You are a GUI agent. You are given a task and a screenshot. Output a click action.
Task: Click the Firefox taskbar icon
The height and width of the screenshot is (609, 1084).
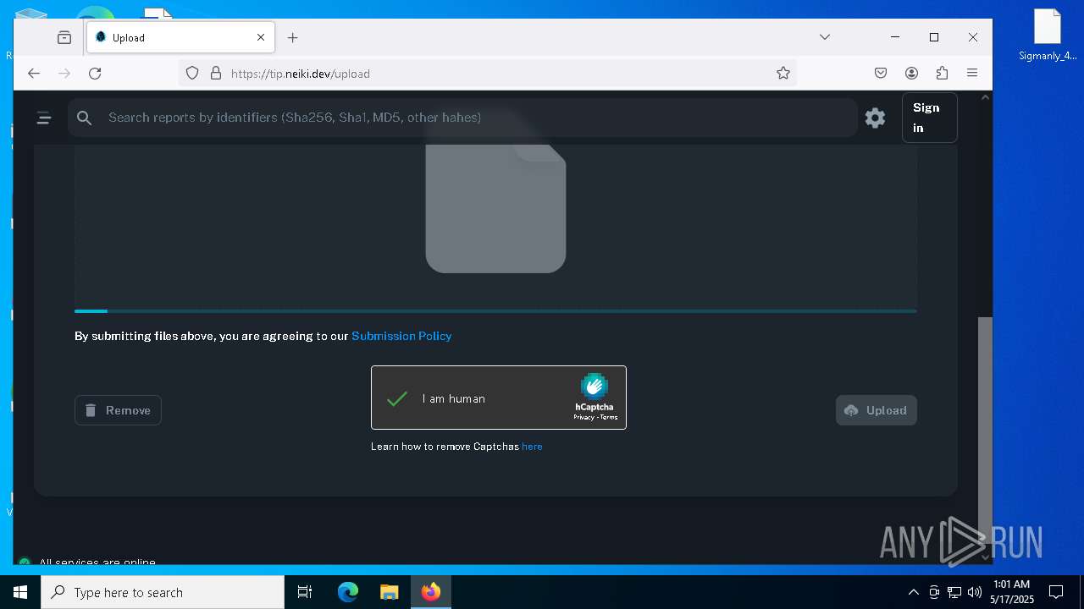[431, 592]
